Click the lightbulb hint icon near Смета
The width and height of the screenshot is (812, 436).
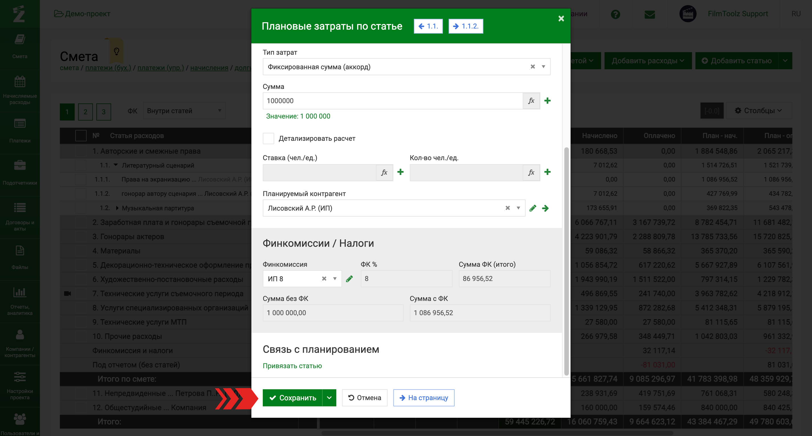(116, 51)
